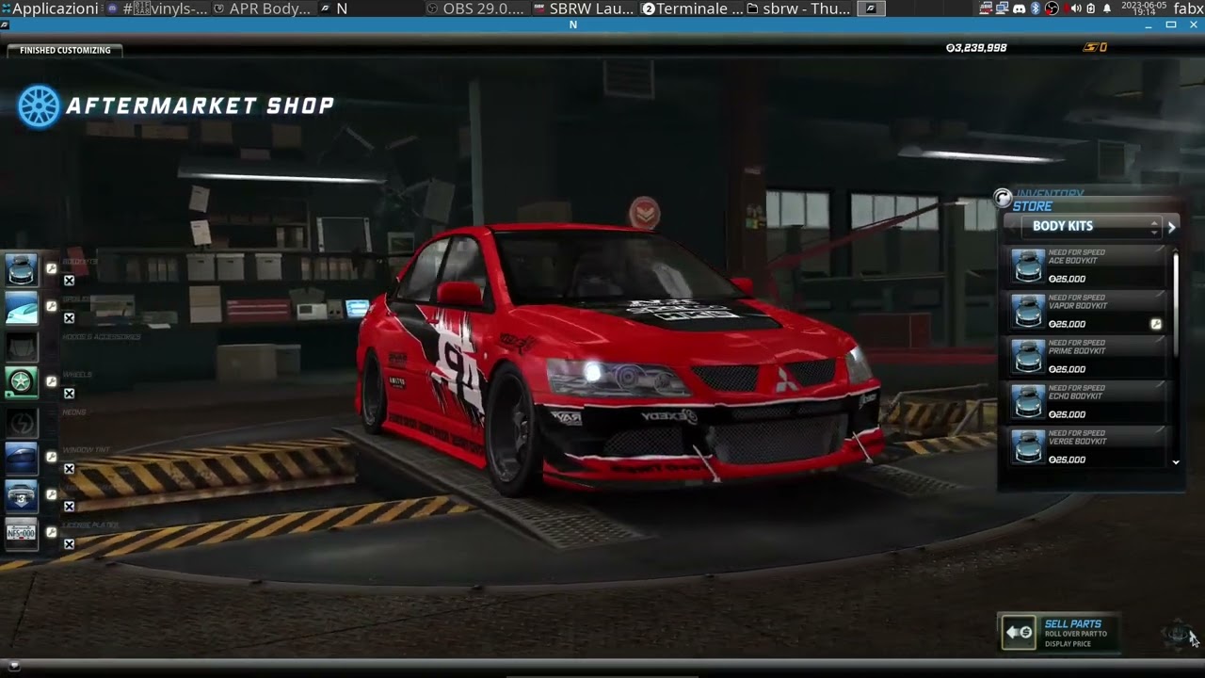Click the circular arrow icon beside Store
The width and height of the screenshot is (1205, 678).
tap(1003, 198)
